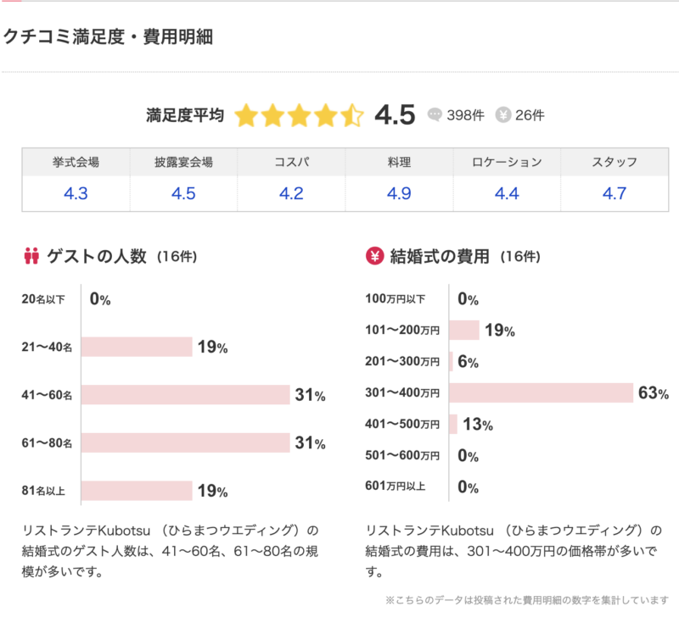
Task: Select the 挙式会場 score 4.3
Action: point(76,193)
